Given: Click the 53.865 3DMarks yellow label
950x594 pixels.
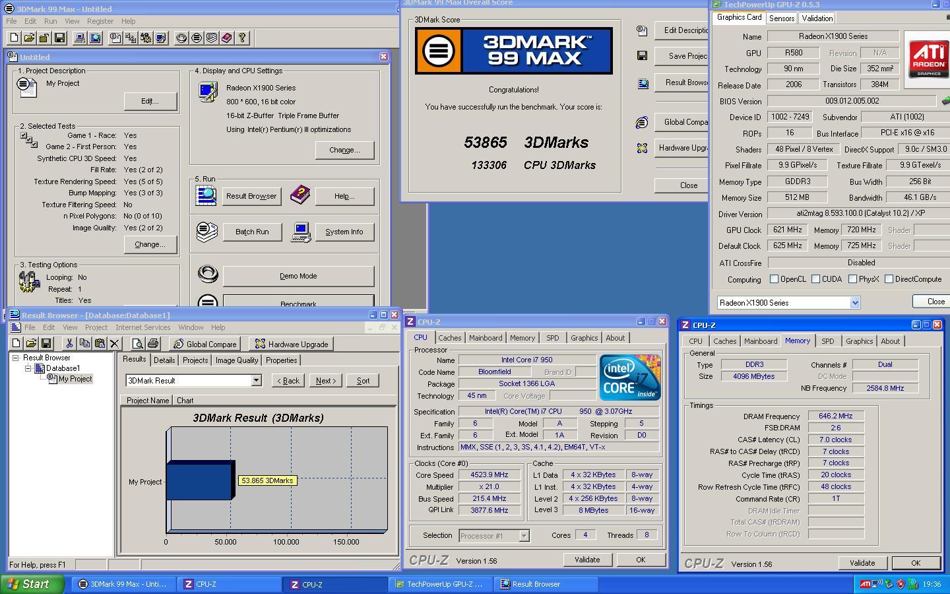Looking at the screenshot, I should point(267,480).
